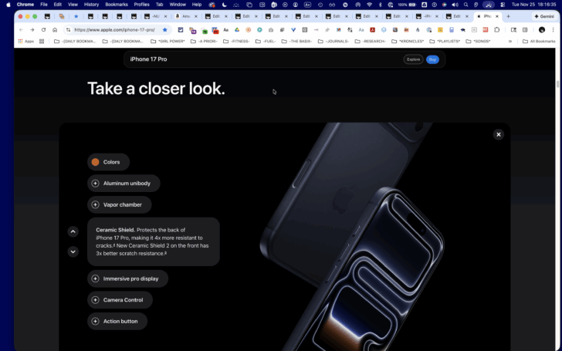Open the History menu in menu bar

tap(91, 5)
